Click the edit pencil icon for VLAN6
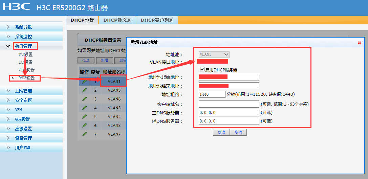368x179 pixels. click(84, 99)
